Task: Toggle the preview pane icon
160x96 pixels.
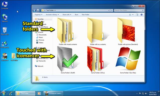Action: 137,15
